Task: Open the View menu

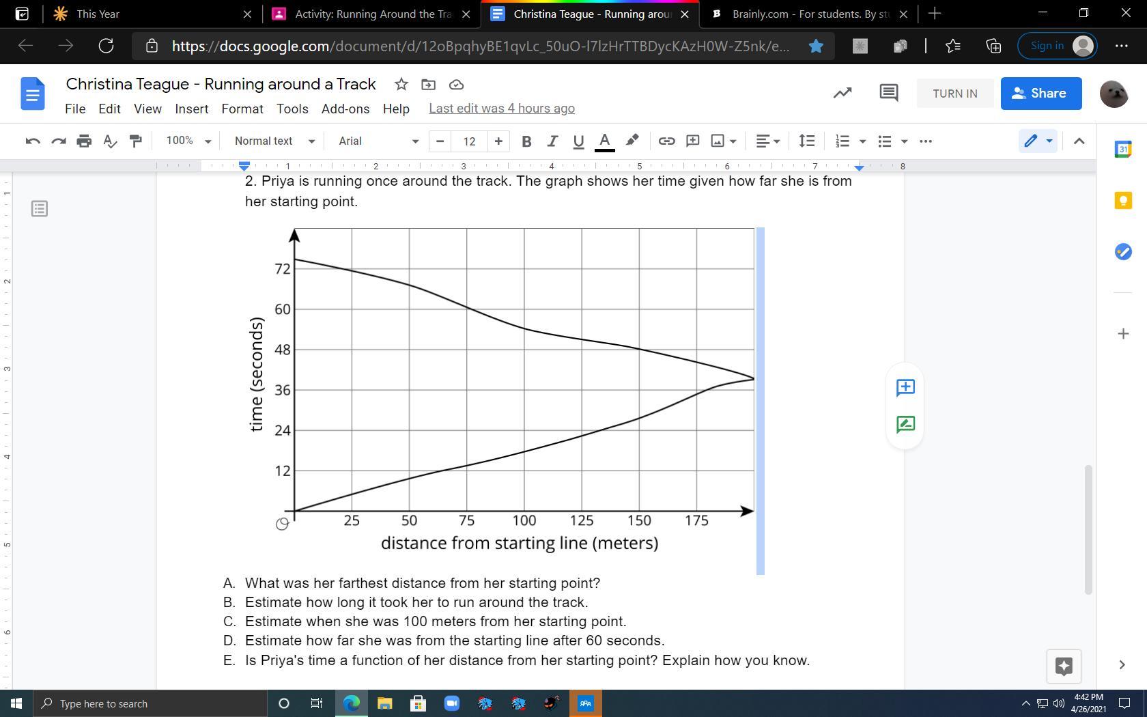Action: [147, 109]
